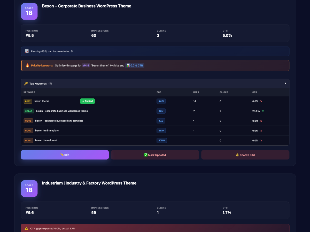This screenshot has width=310, height=232.
Task: Click 28.6% CTR value
Action: [256, 111]
